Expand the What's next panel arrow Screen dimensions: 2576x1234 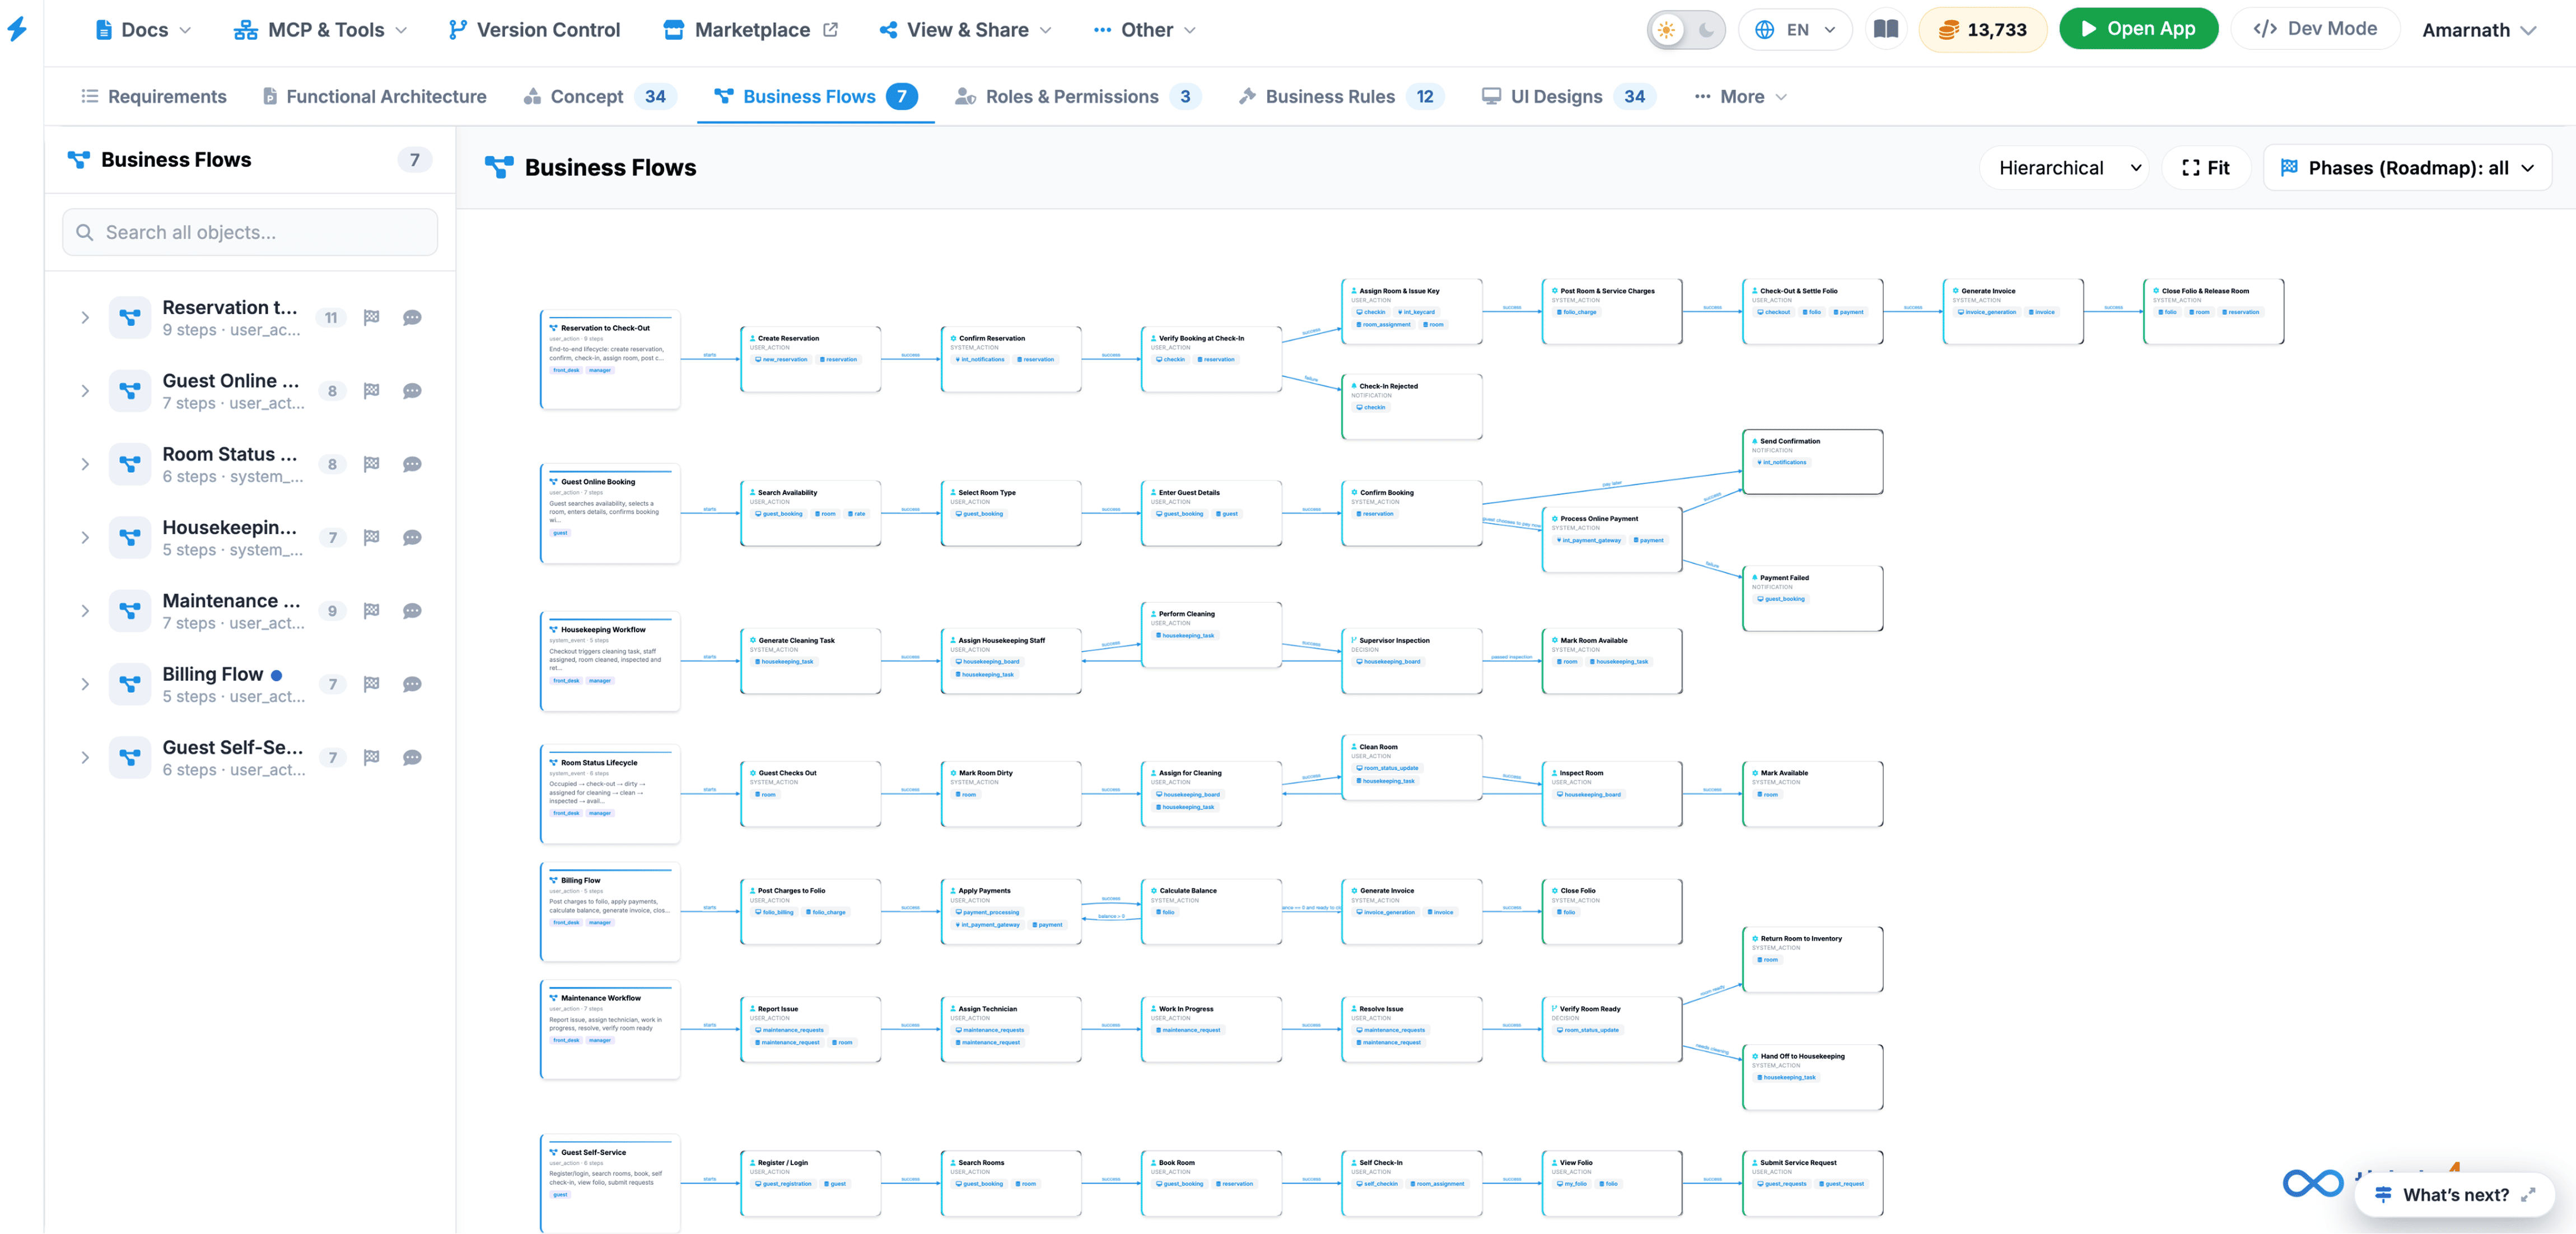(x=2528, y=1195)
